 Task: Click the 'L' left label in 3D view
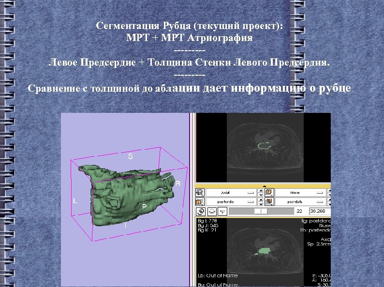(75, 201)
